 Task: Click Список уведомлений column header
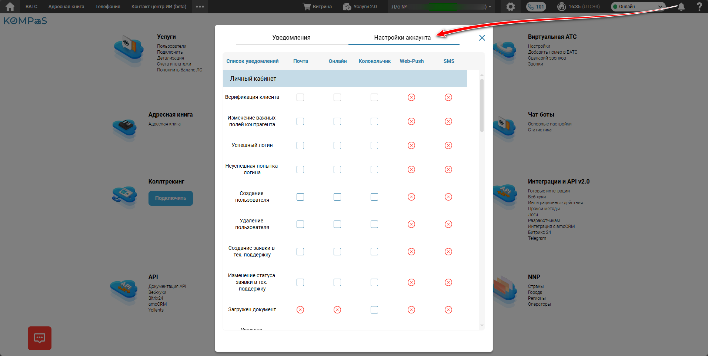(253, 61)
